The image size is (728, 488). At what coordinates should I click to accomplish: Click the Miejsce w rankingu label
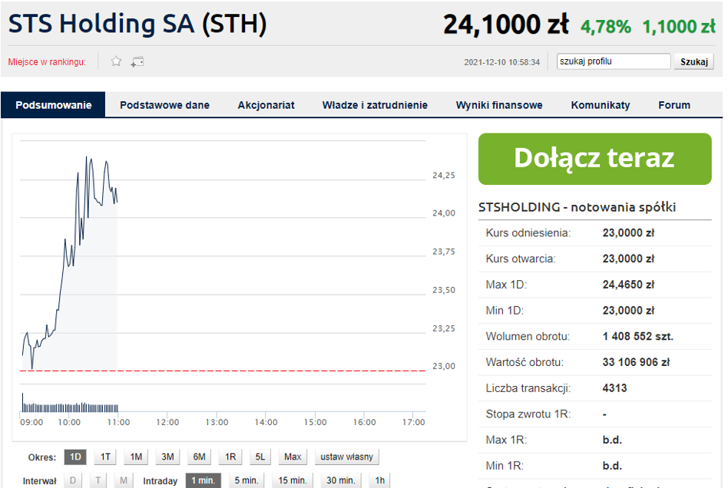(x=47, y=61)
